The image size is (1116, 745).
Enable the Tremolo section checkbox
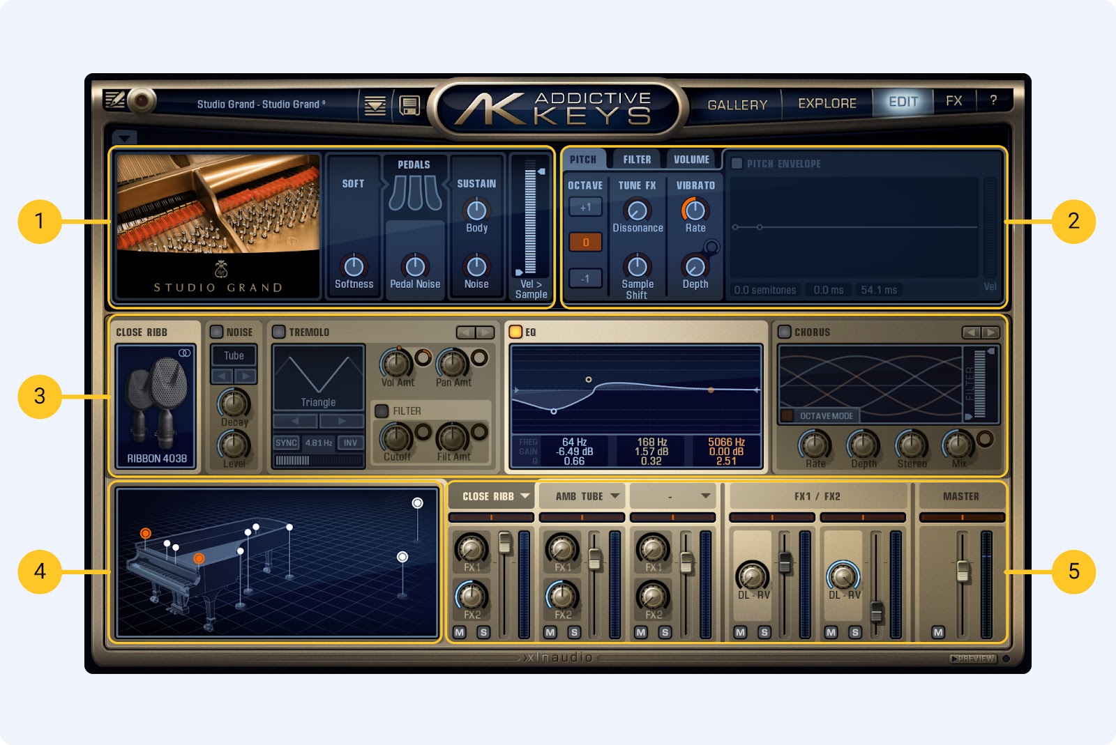point(279,332)
